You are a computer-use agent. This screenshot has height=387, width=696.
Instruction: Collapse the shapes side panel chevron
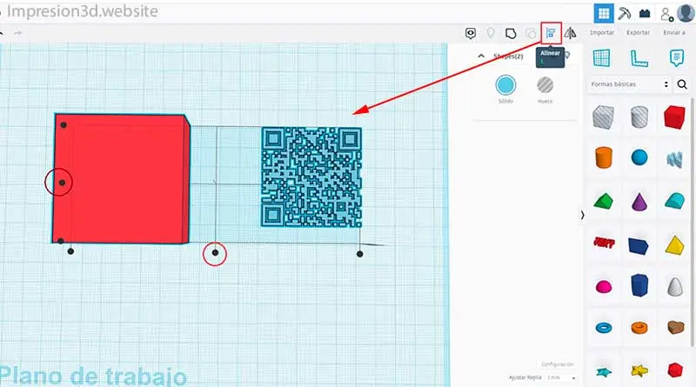(582, 216)
